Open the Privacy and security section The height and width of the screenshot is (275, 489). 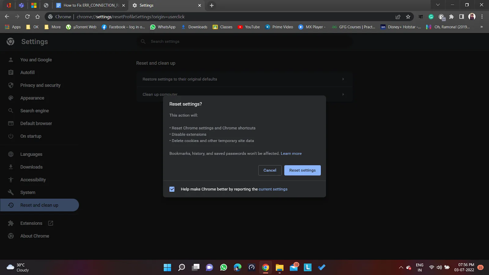pyautogui.click(x=40, y=85)
